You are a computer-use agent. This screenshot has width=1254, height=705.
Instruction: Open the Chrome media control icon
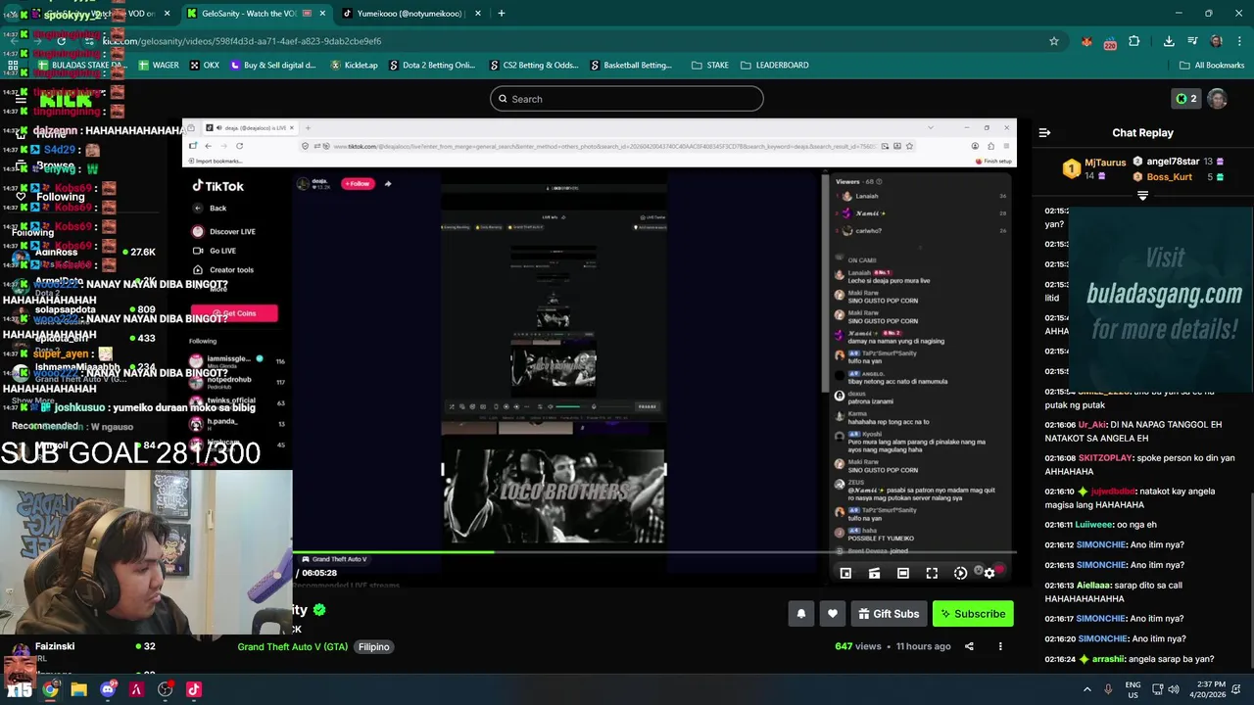pos(1192,41)
